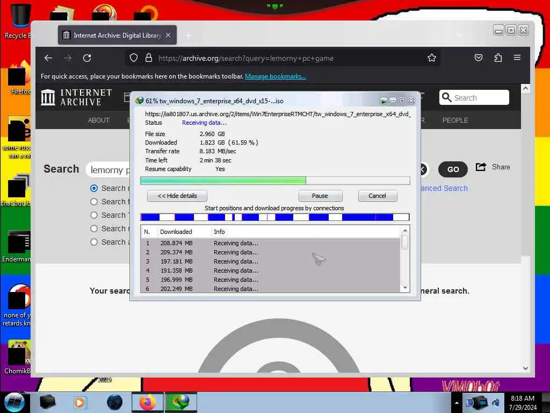Open the PEOPLE menu item

click(455, 120)
